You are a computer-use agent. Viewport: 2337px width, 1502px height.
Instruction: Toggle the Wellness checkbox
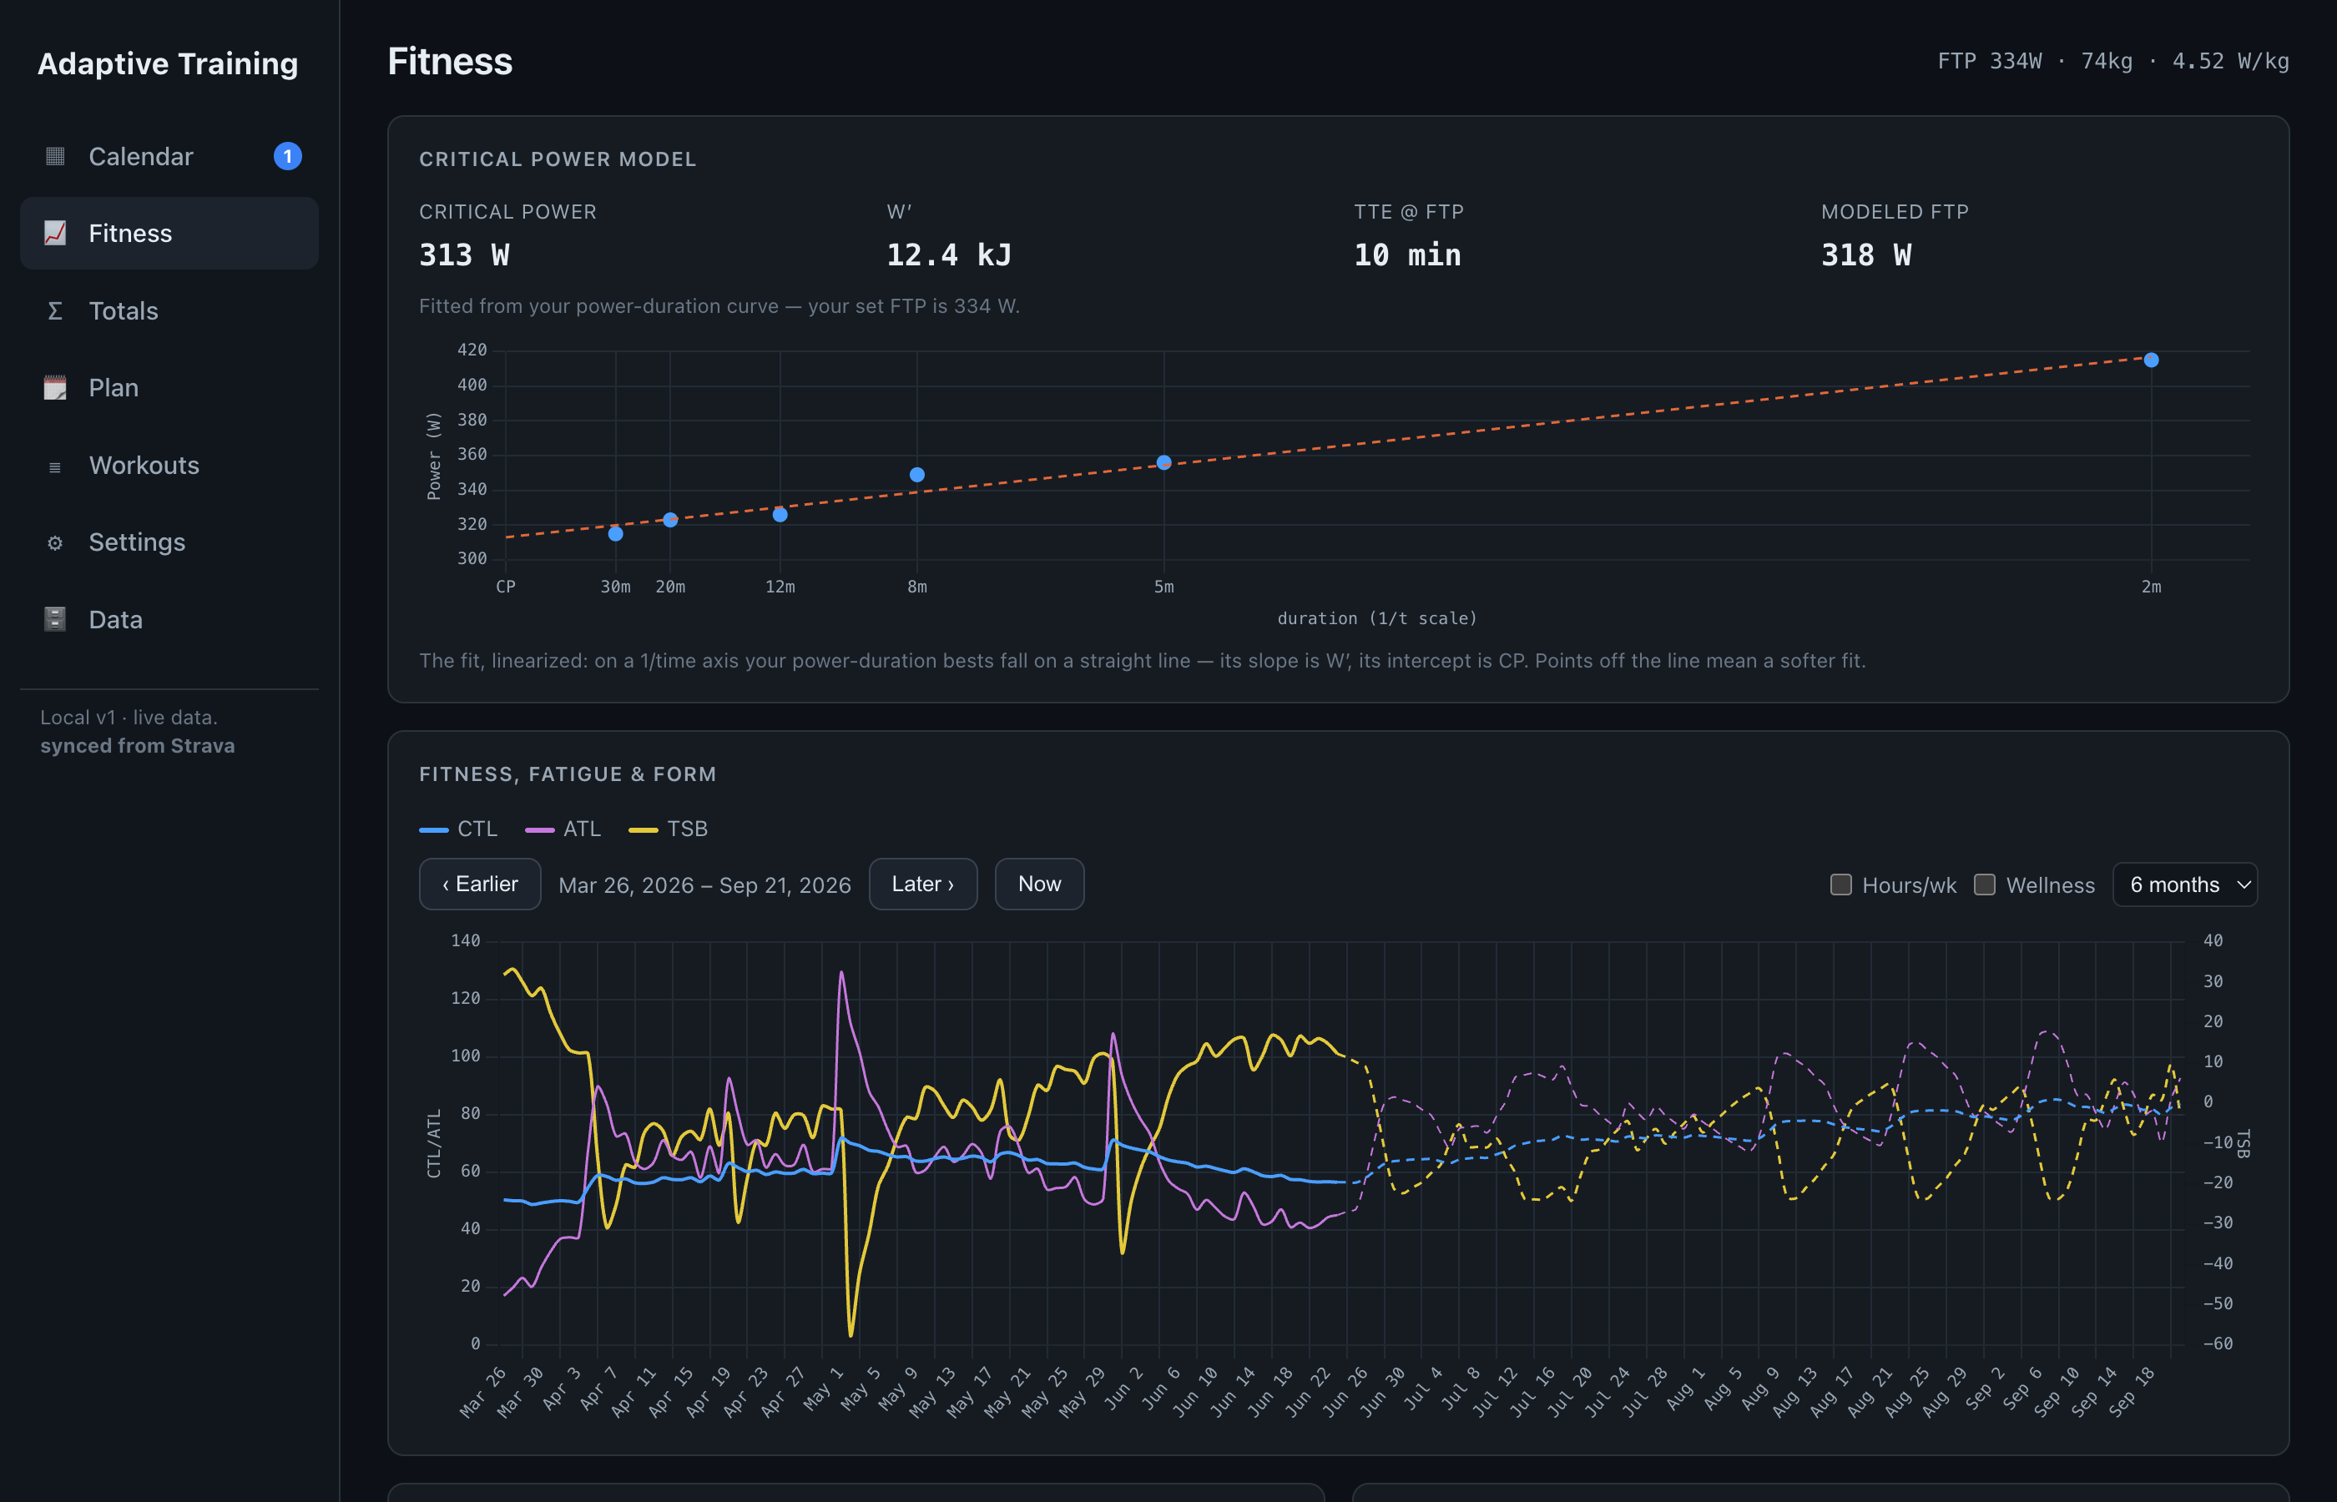1984,885
